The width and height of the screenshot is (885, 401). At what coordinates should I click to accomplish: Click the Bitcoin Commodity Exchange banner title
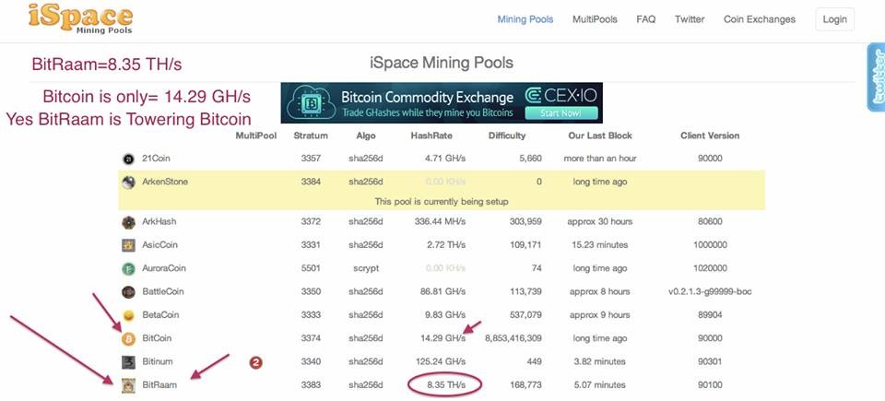click(x=427, y=97)
